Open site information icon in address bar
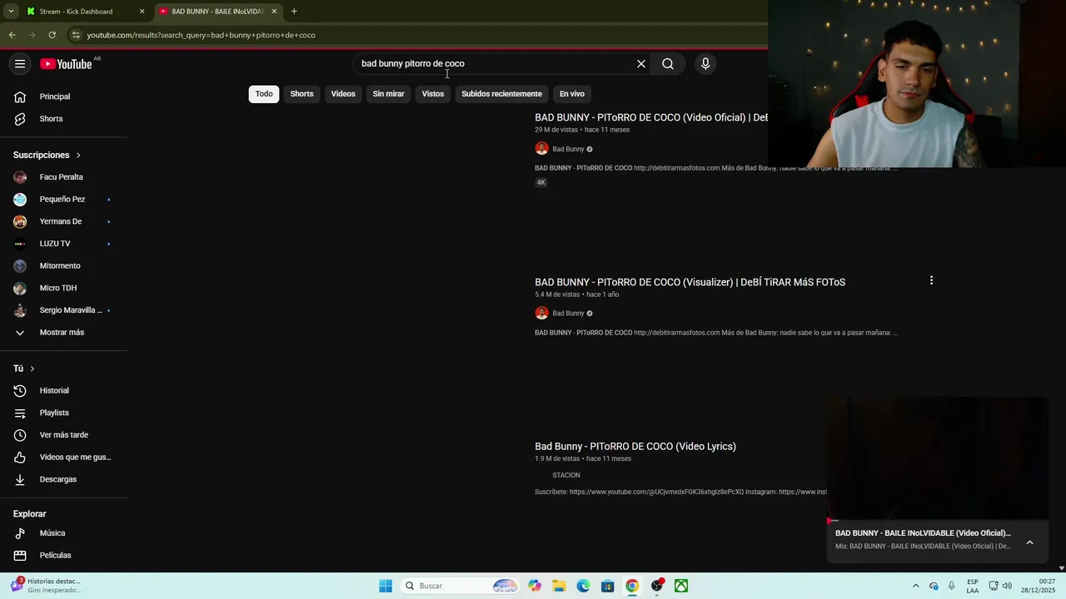This screenshot has width=1066, height=599. click(x=76, y=35)
